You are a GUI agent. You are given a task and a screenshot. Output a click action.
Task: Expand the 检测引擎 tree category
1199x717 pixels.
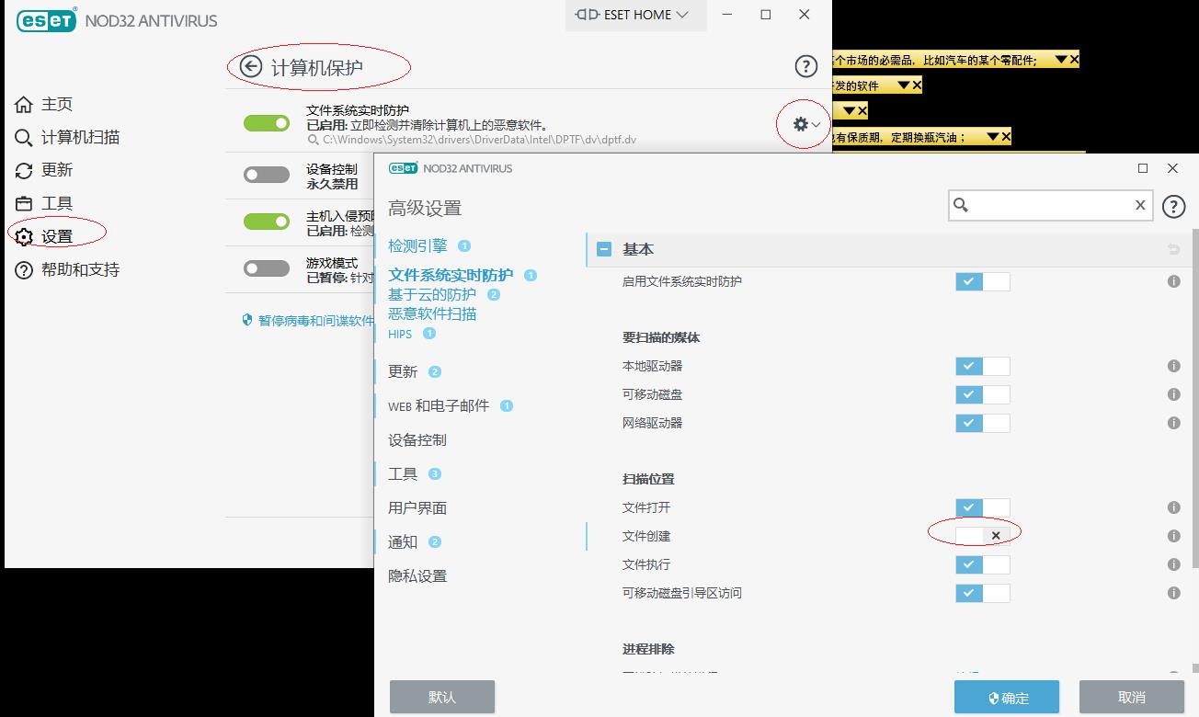(417, 245)
